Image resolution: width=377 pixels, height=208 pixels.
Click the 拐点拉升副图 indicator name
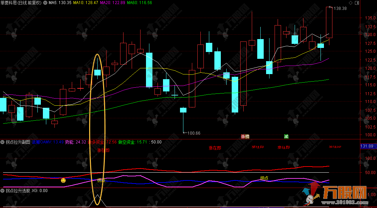point(18,142)
